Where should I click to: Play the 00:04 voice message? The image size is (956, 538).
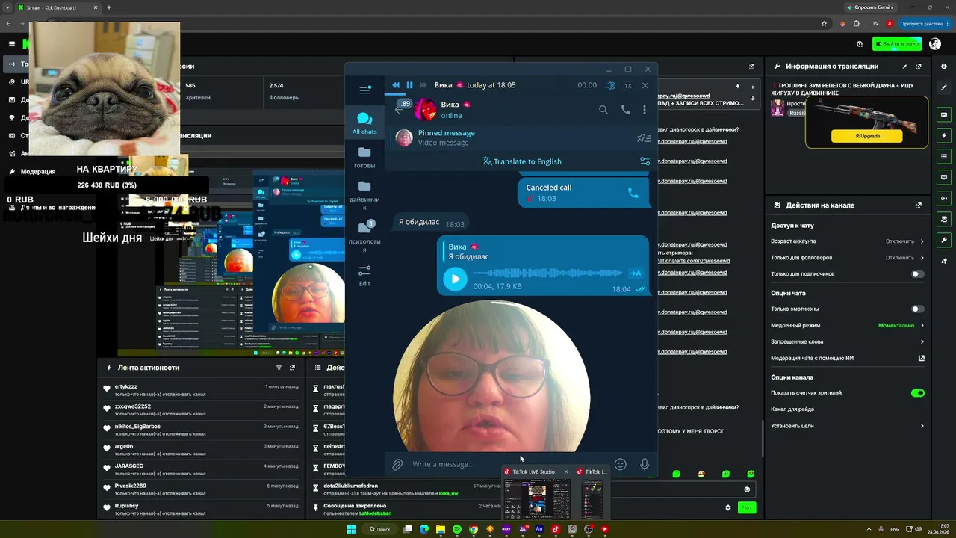455,279
